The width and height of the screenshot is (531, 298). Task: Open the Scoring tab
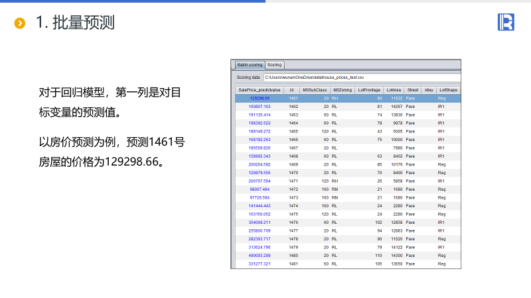pos(275,65)
